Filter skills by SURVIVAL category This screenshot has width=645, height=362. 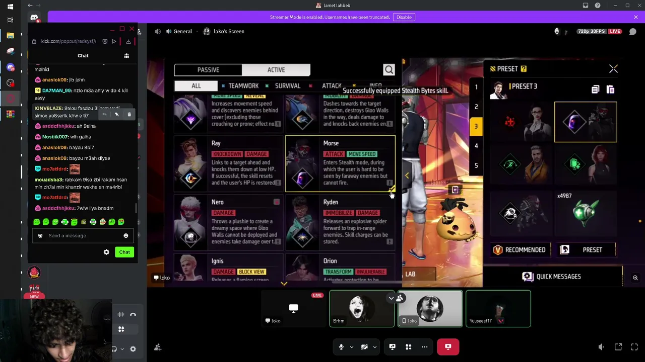[287, 86]
